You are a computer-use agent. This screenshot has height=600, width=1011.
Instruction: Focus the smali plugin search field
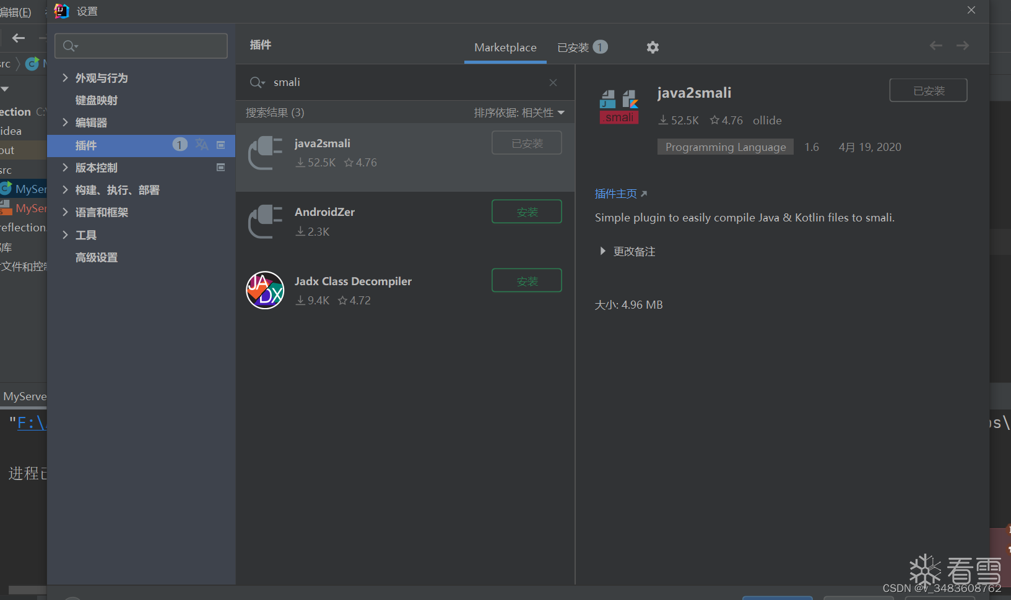[406, 82]
